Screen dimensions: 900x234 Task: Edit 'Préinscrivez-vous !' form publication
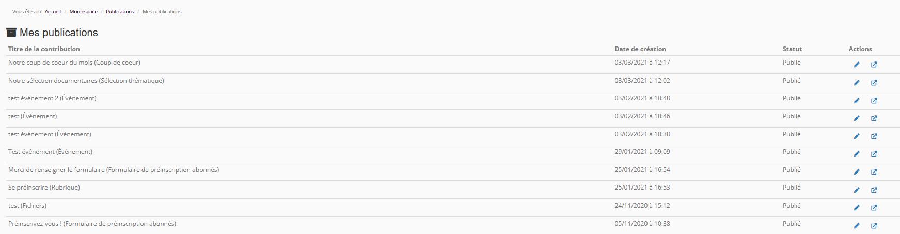coord(857,226)
